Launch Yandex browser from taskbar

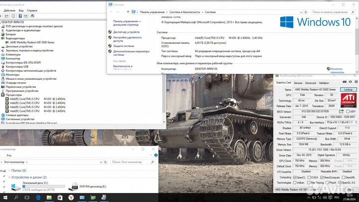click(71, 198)
